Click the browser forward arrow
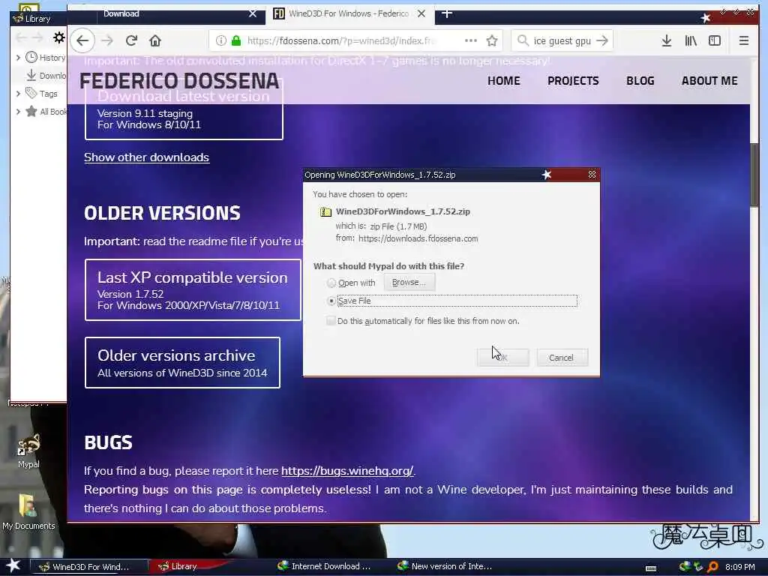The image size is (768, 576). click(x=106, y=40)
